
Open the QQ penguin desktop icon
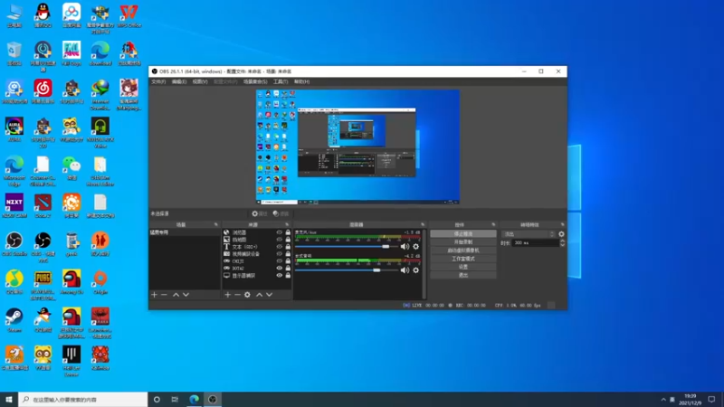(x=43, y=15)
